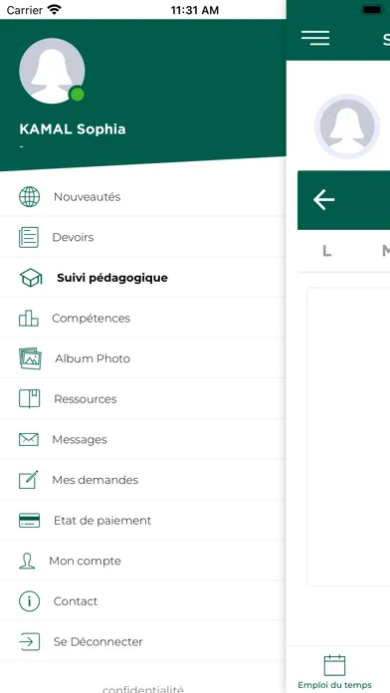This screenshot has width=390, height=693.
Task: Open the Messages menu entry
Action: tap(143, 439)
